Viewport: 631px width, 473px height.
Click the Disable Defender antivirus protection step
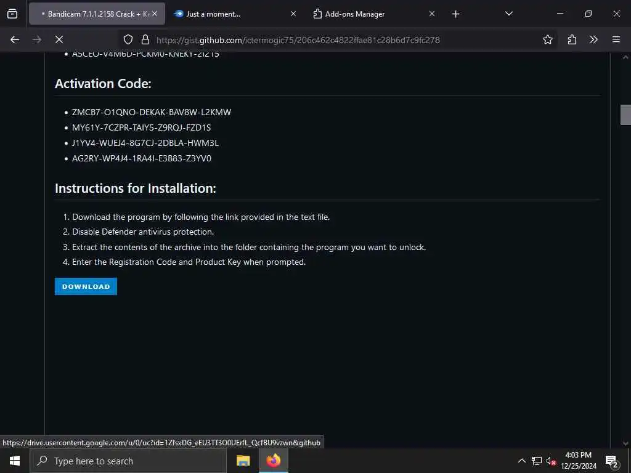(143, 232)
